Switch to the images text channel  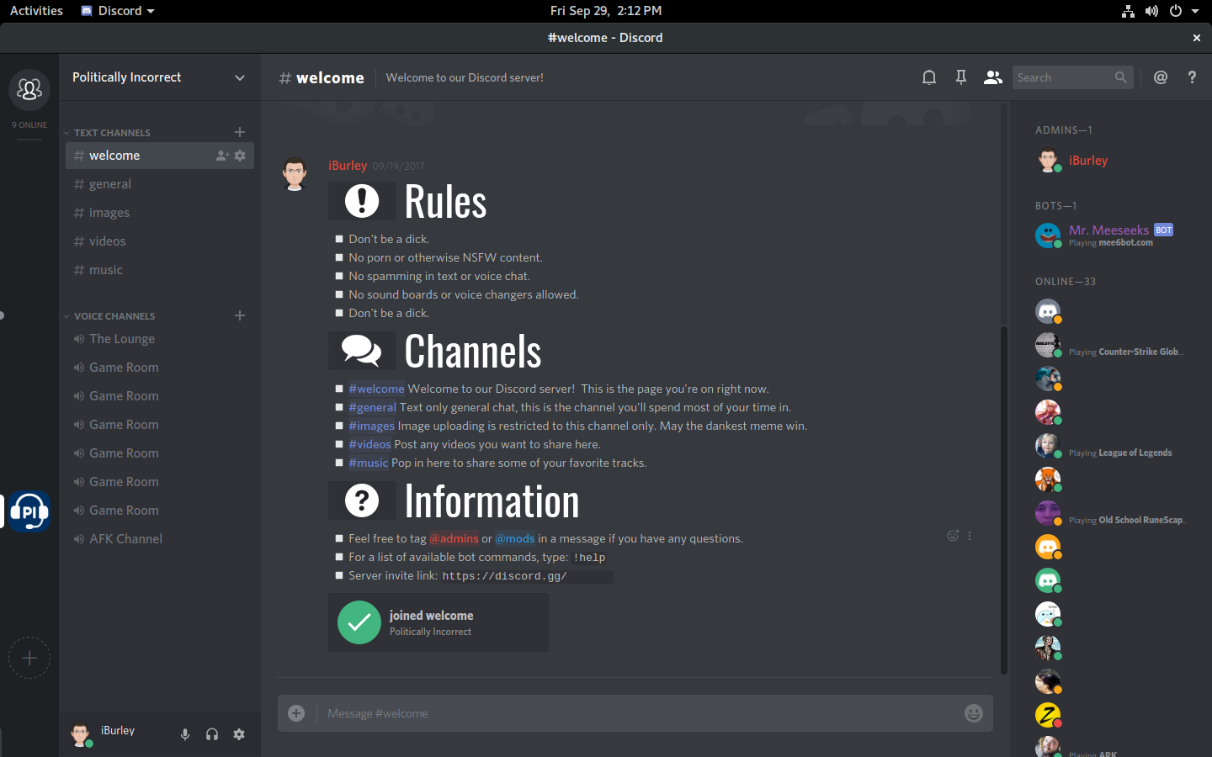pyautogui.click(x=160, y=213)
